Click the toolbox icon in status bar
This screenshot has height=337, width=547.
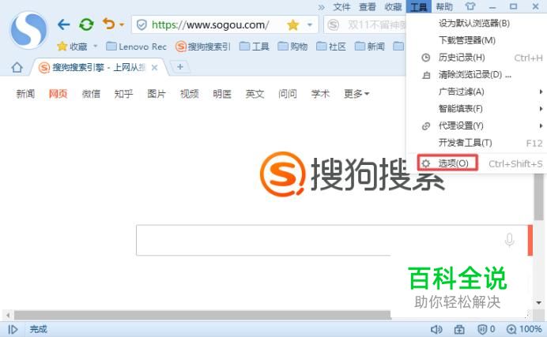tap(459, 329)
